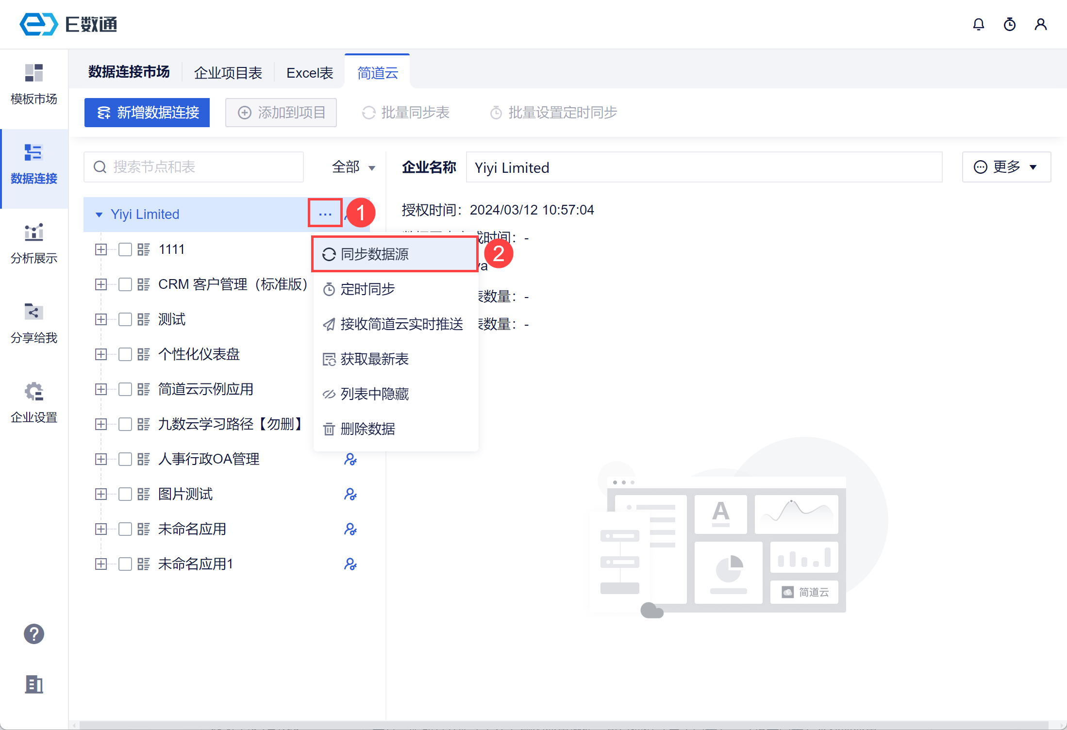Click 新增数据连接 button

pyautogui.click(x=147, y=113)
